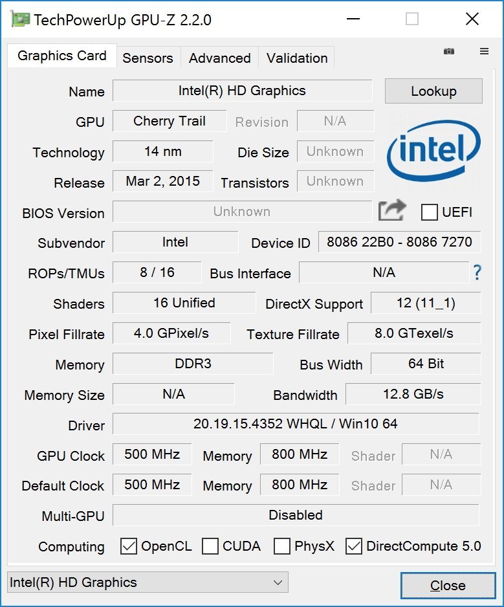Click the BIOS share export icon
The height and width of the screenshot is (607, 504).
392,210
